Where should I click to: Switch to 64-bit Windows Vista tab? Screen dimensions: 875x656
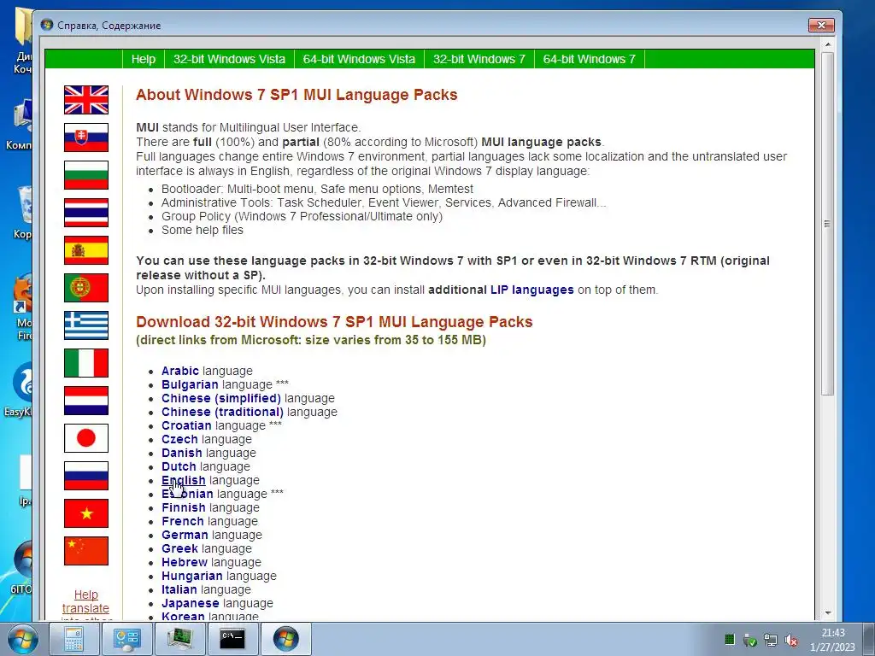tap(360, 59)
